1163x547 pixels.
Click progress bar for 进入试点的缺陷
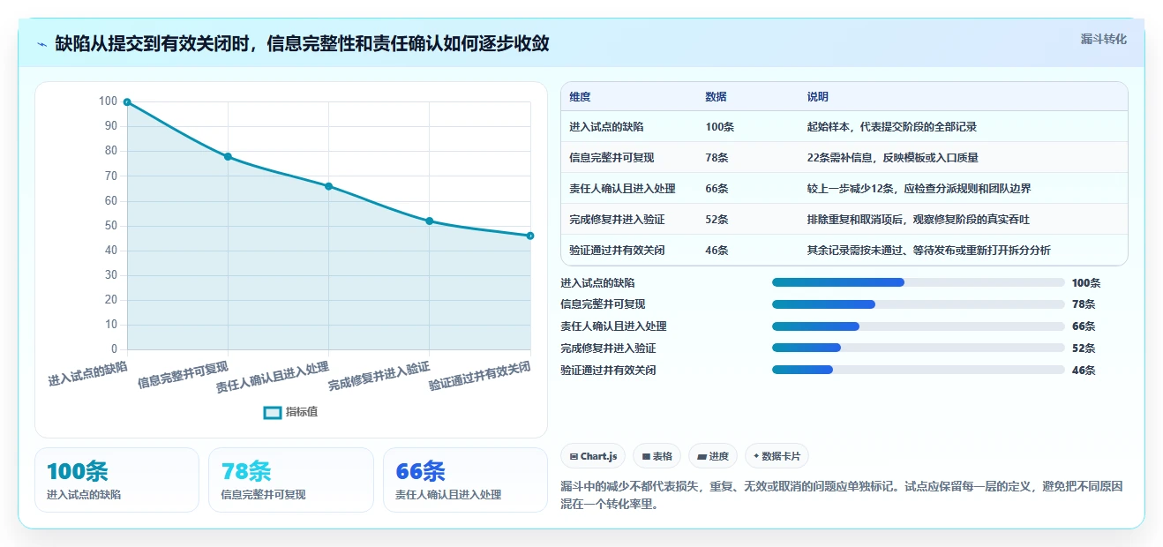pos(918,282)
